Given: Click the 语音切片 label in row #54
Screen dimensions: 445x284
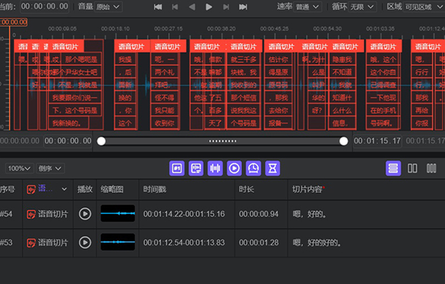Looking at the screenshot, I should pos(53,214).
